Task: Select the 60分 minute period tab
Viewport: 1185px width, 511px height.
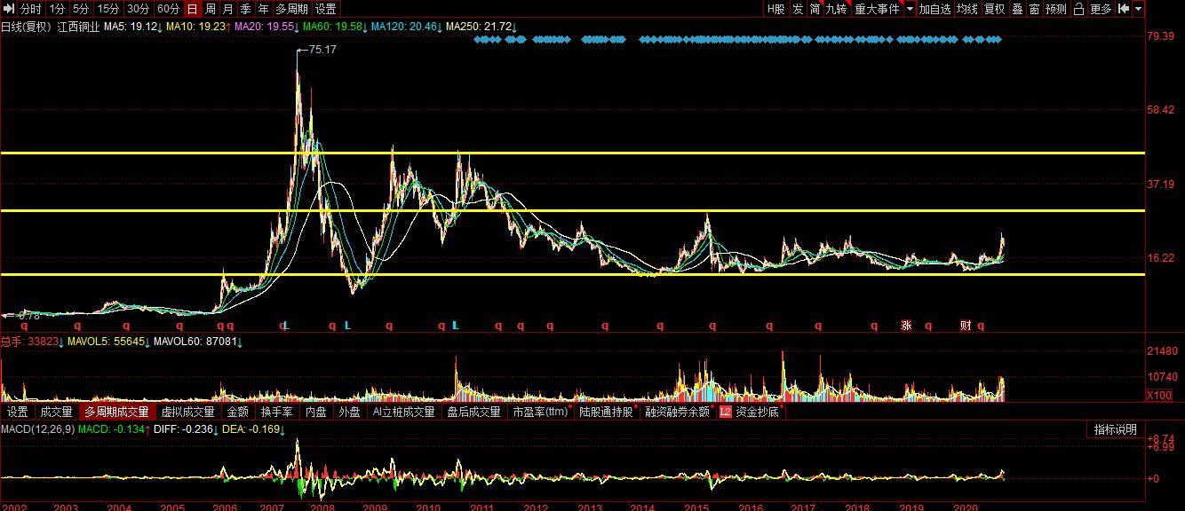Action: [x=168, y=9]
